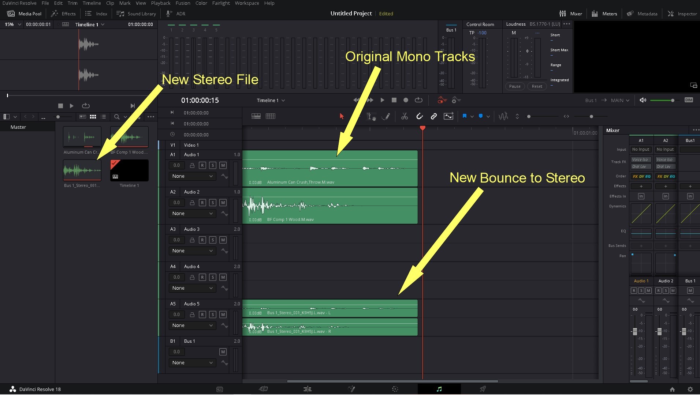
Task: Click the blue flag icon
Action: [464, 116]
